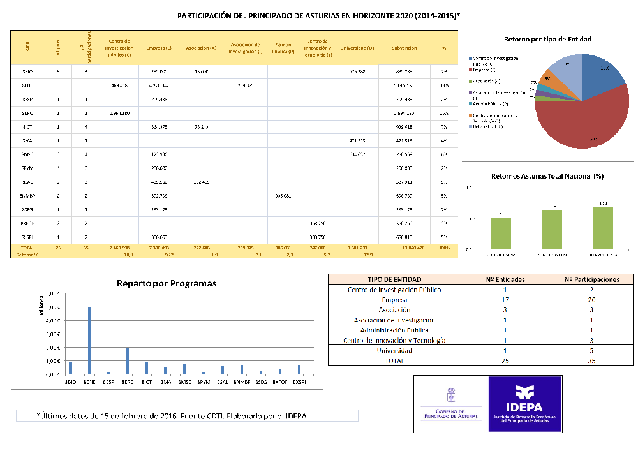Image resolution: width=638 pixels, height=451 pixels.
Task: Click the 'Nº Participaciones' header
Action: (x=591, y=279)
